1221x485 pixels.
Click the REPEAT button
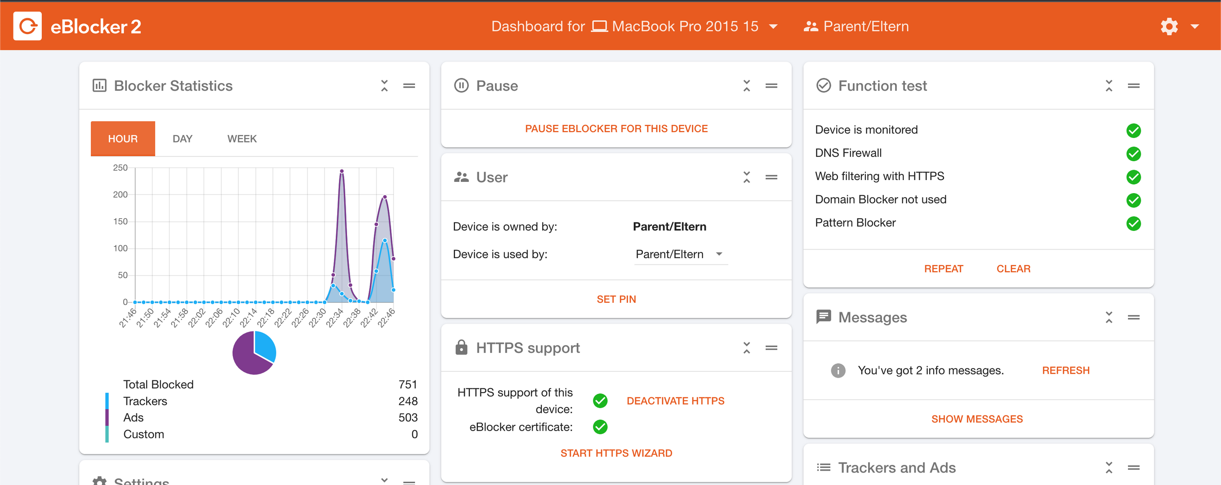click(x=943, y=269)
